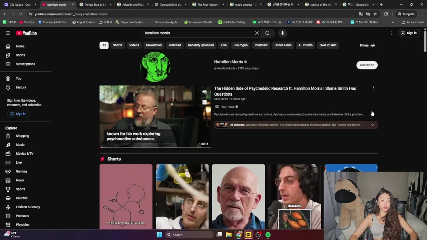
Task: Reload the page in Chrome
Action: 21,14
